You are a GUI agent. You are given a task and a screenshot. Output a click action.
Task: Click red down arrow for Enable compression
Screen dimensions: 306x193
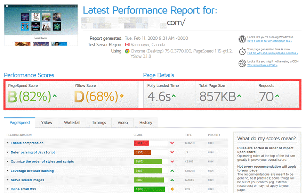coord(172,143)
